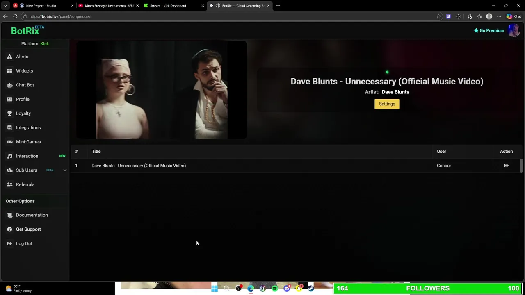
Task: Click the Documentation book icon
Action: [x=9, y=215]
